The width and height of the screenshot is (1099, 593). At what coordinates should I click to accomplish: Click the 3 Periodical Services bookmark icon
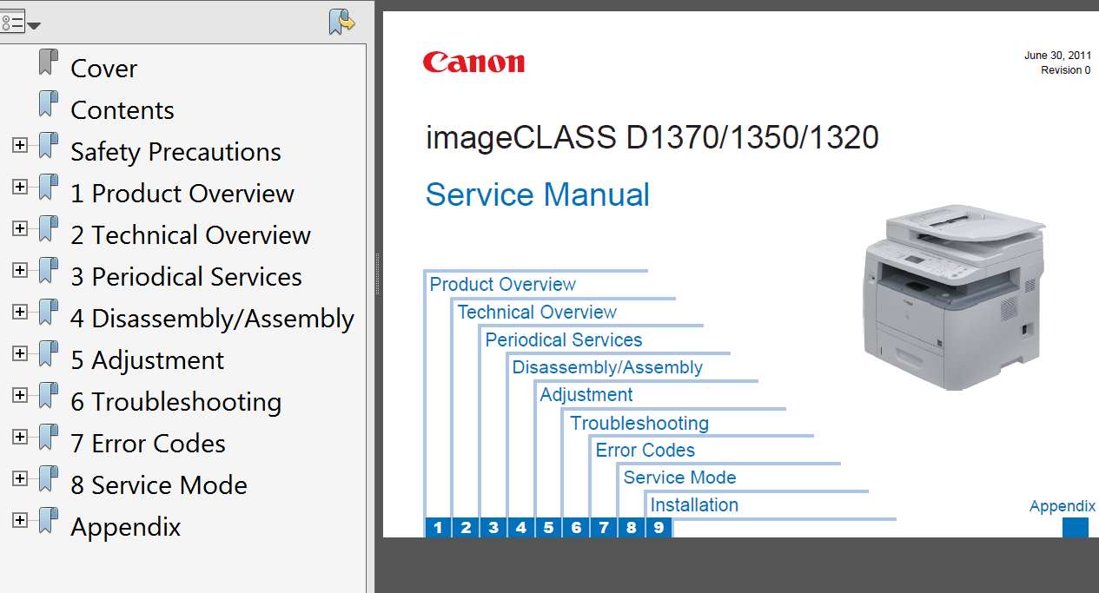(49, 272)
